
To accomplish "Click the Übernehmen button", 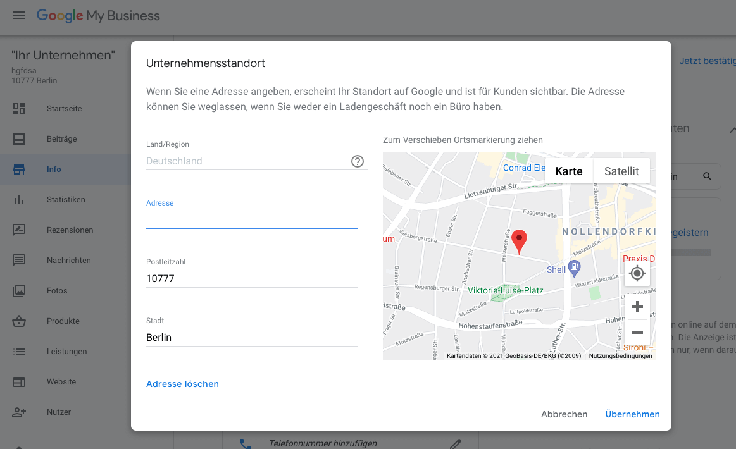I will (632, 414).
